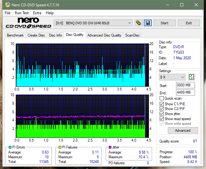
Task: Click the disc ID TYG03 text
Action: pyautogui.click(x=179, y=52)
